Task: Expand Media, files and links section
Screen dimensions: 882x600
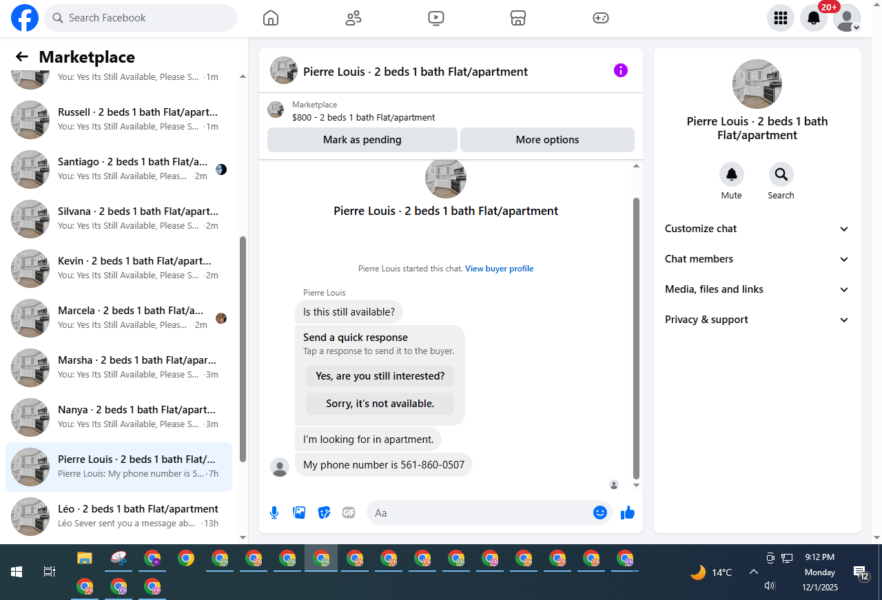Action: tap(757, 289)
